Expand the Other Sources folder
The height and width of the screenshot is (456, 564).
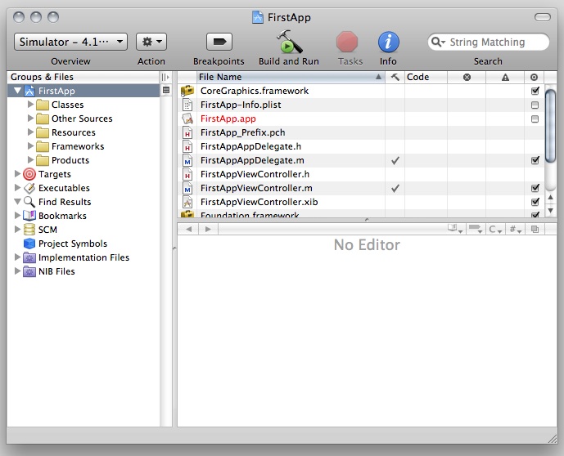30,118
